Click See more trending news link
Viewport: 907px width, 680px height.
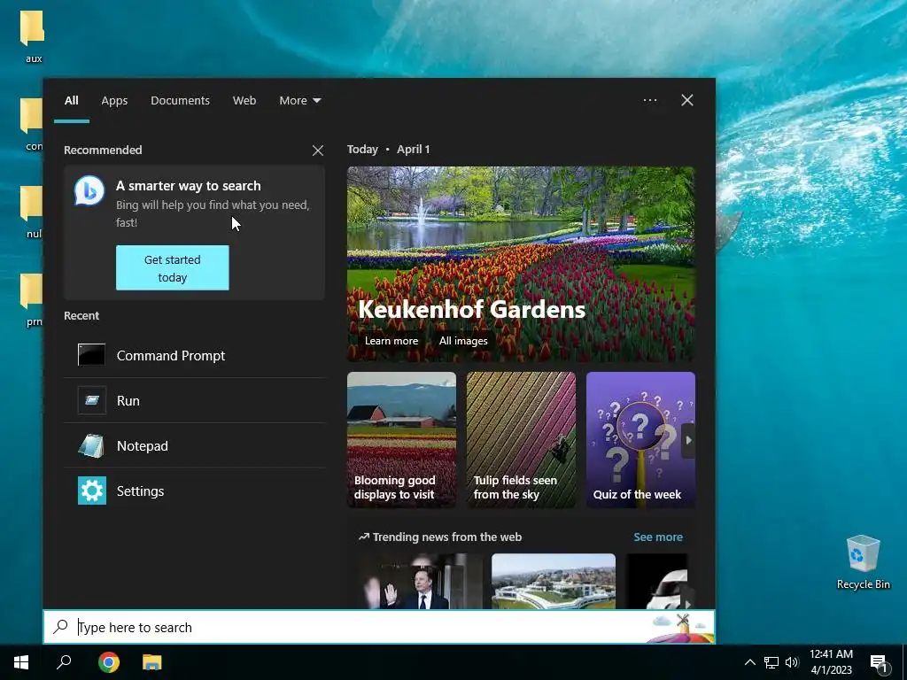tap(658, 537)
